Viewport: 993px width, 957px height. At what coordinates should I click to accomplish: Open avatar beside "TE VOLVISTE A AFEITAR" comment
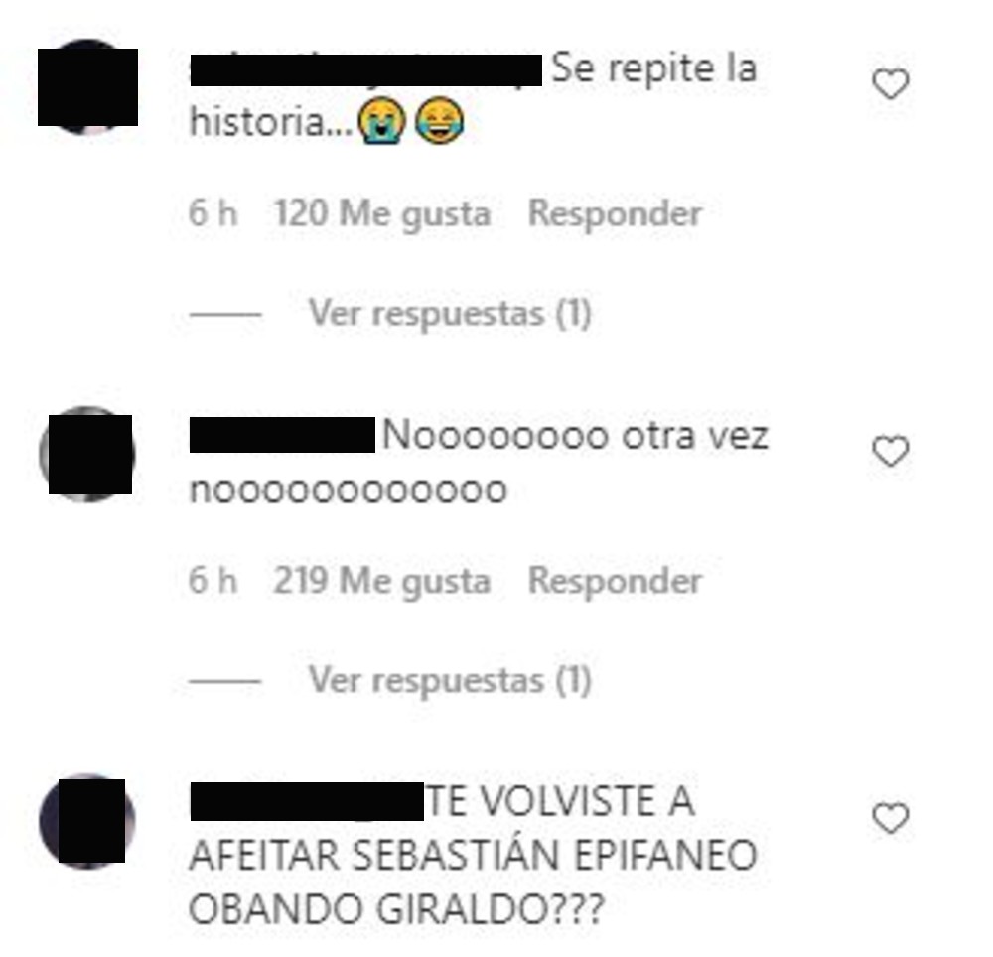[87, 821]
